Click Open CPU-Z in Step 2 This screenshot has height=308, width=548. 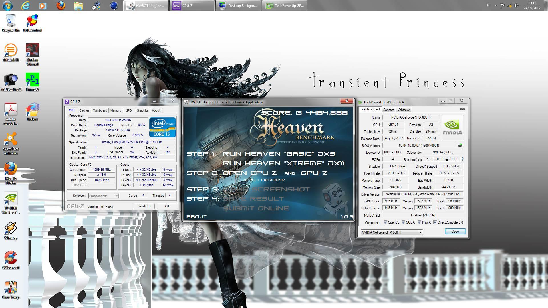[x=250, y=173]
